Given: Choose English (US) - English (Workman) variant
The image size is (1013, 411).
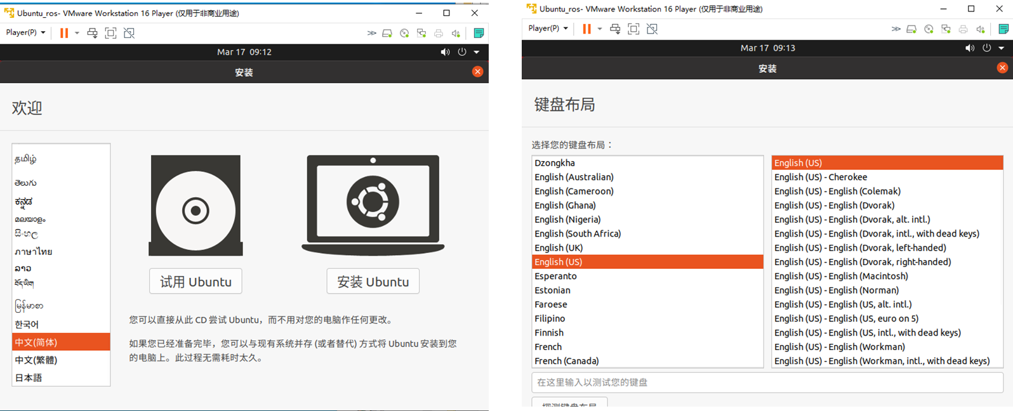Looking at the screenshot, I should (x=887, y=347).
